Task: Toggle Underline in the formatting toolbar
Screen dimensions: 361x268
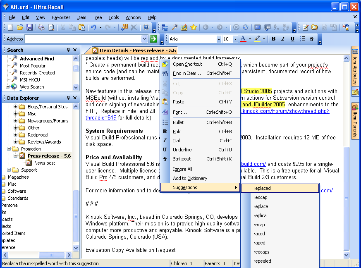Action: tap(292, 39)
